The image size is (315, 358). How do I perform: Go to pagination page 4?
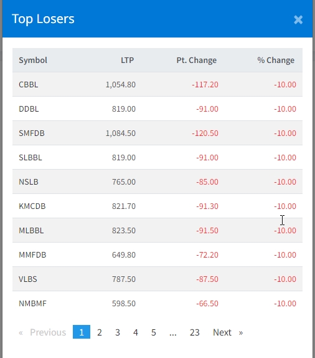coord(135,332)
